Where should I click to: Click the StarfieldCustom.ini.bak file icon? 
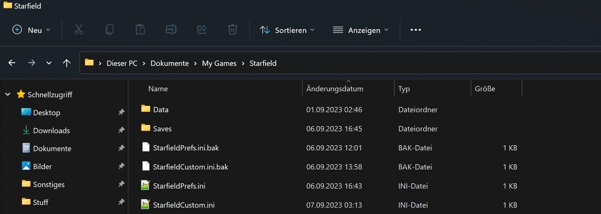[x=146, y=166]
